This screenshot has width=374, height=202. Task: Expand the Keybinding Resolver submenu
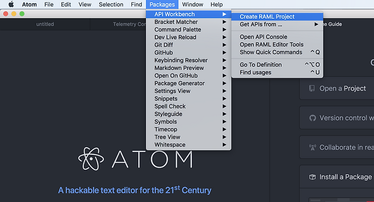(x=189, y=60)
